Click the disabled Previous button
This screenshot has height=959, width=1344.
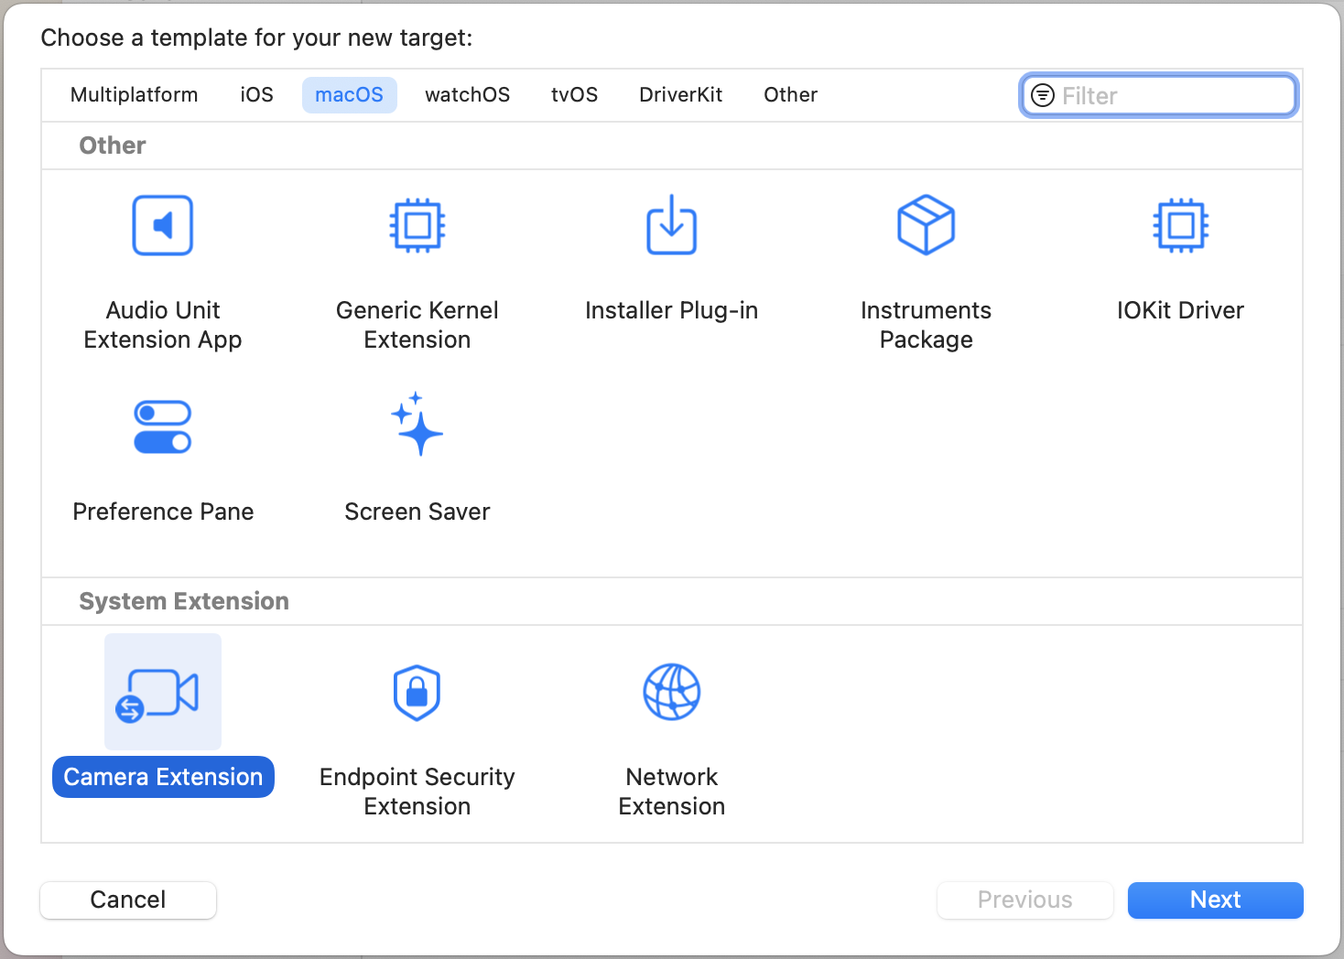[x=1025, y=900]
